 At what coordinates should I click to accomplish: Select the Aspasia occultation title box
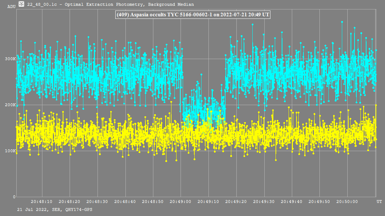coord(193,15)
